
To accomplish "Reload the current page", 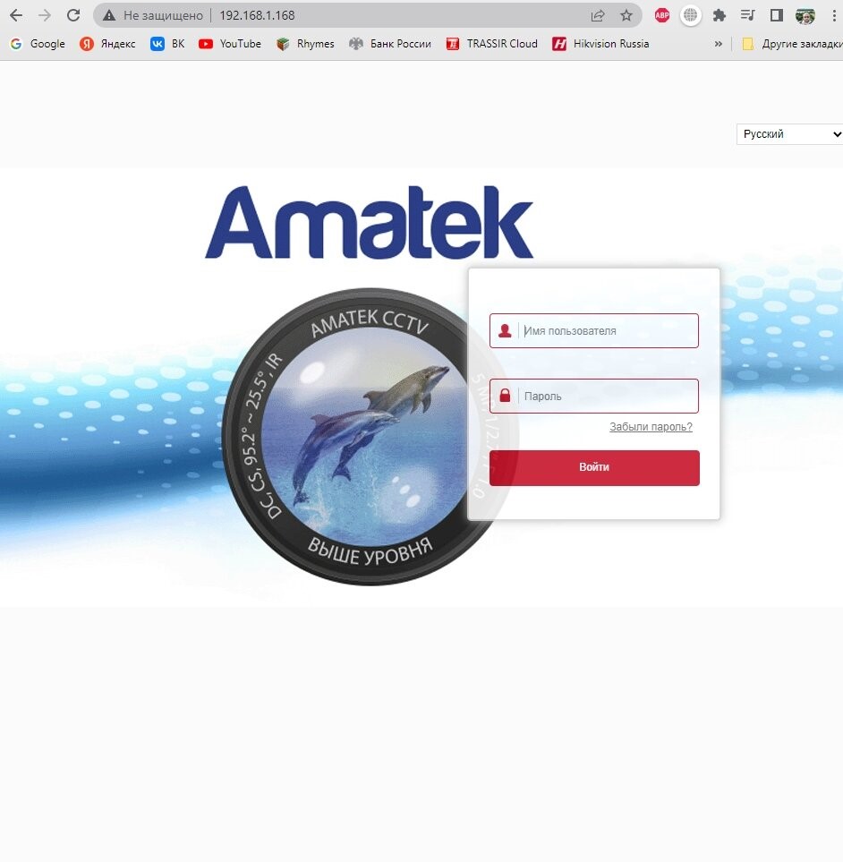I will click(x=73, y=15).
